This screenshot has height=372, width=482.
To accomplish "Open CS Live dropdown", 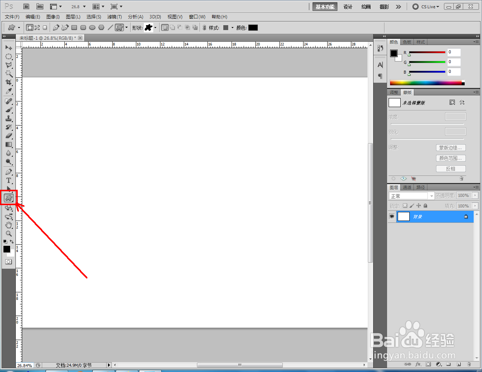I will coord(426,7).
